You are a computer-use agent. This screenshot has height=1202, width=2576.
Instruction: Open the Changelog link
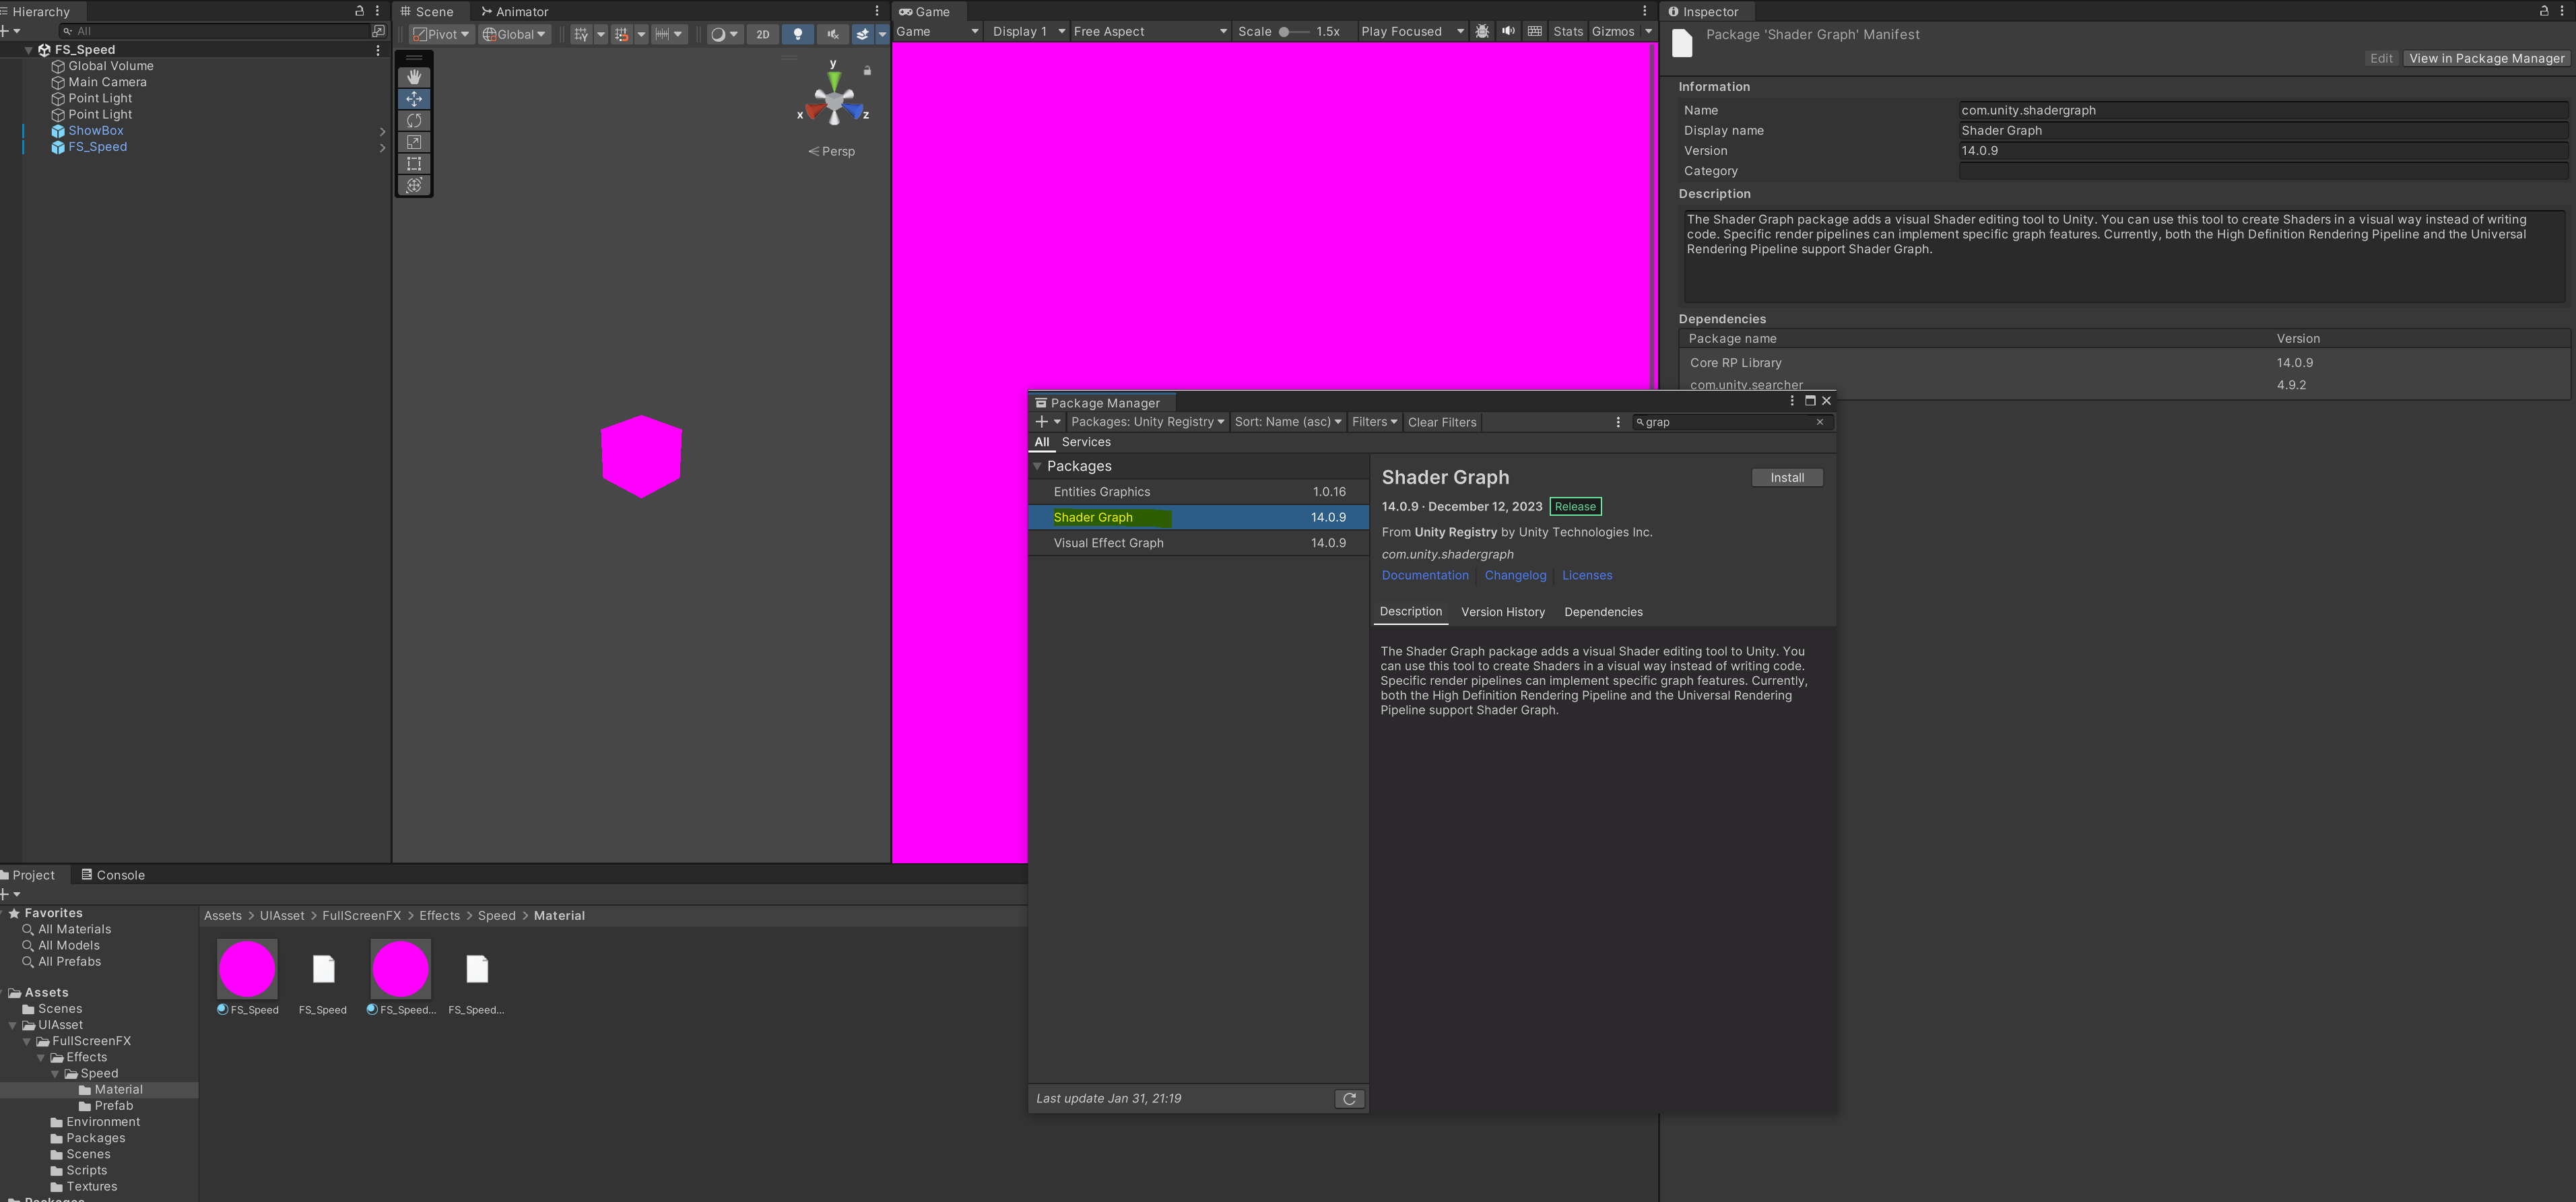click(x=1514, y=576)
